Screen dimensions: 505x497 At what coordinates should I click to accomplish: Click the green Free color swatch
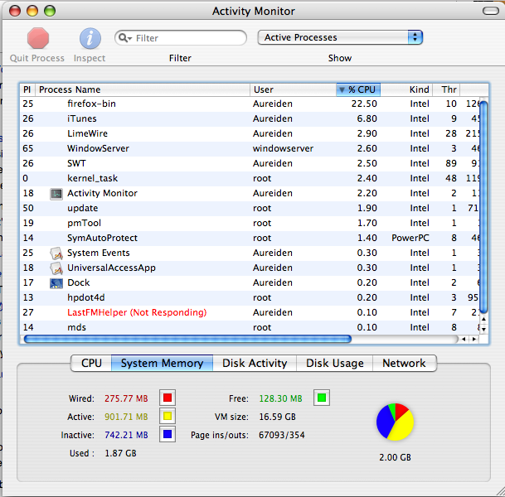click(322, 398)
